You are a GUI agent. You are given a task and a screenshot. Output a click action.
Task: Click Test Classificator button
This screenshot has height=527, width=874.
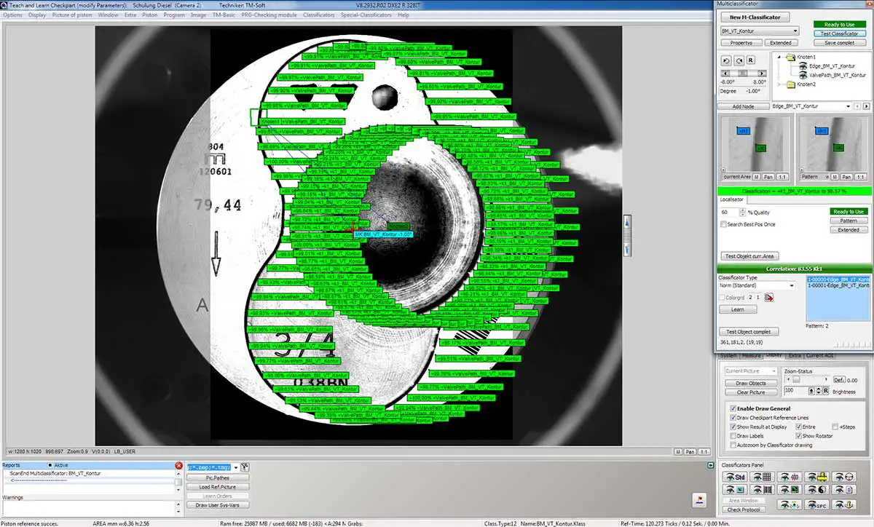pyautogui.click(x=840, y=33)
